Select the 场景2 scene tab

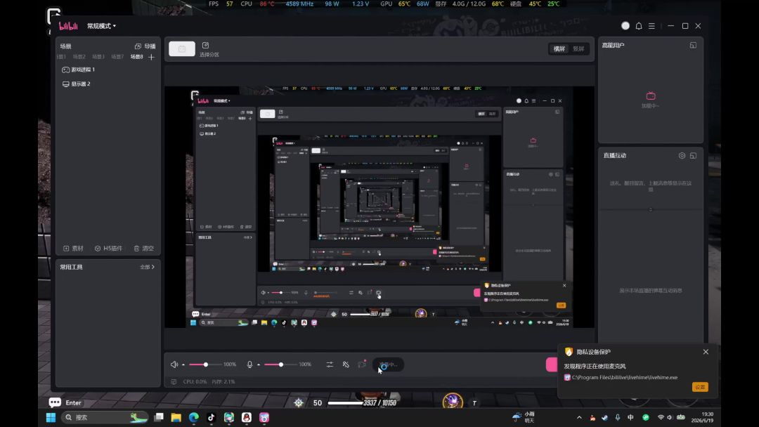pyautogui.click(x=79, y=57)
